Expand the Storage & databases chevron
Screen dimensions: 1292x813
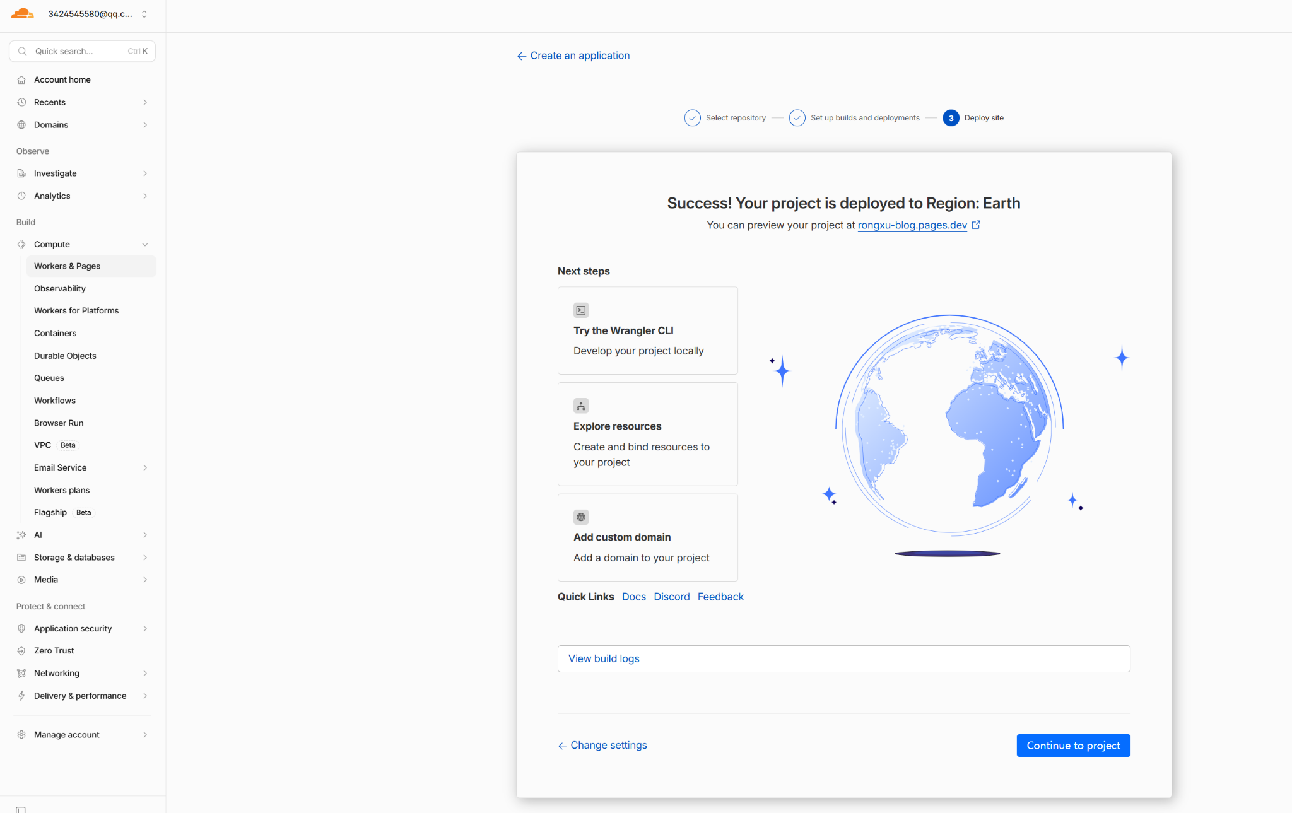(145, 558)
